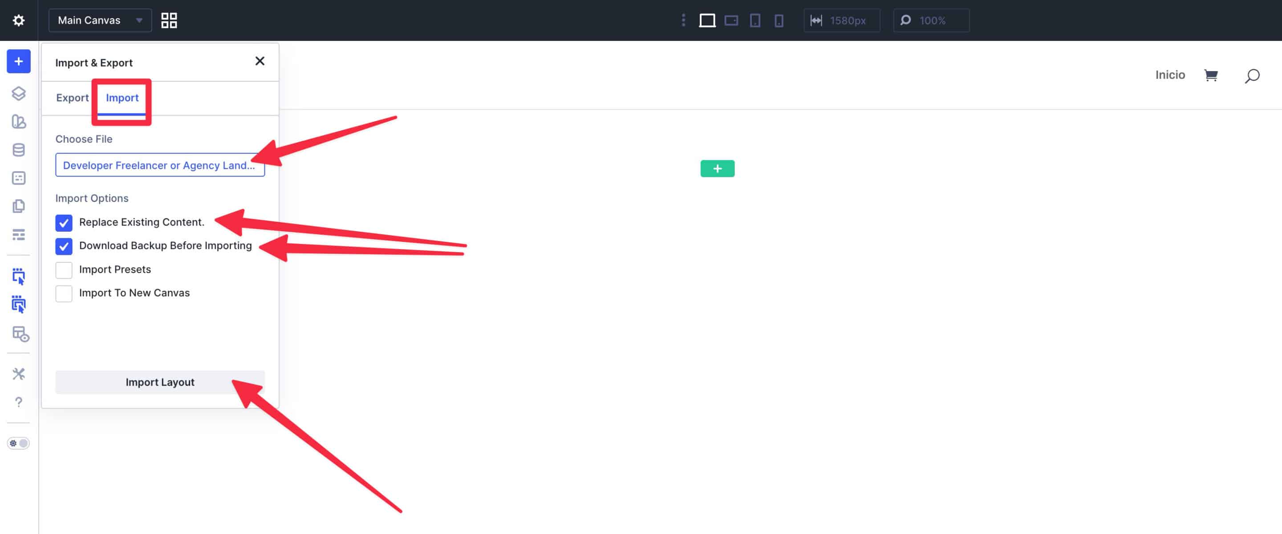This screenshot has width=1282, height=534.
Task: Switch to desktop viewport icon
Action: pos(707,20)
